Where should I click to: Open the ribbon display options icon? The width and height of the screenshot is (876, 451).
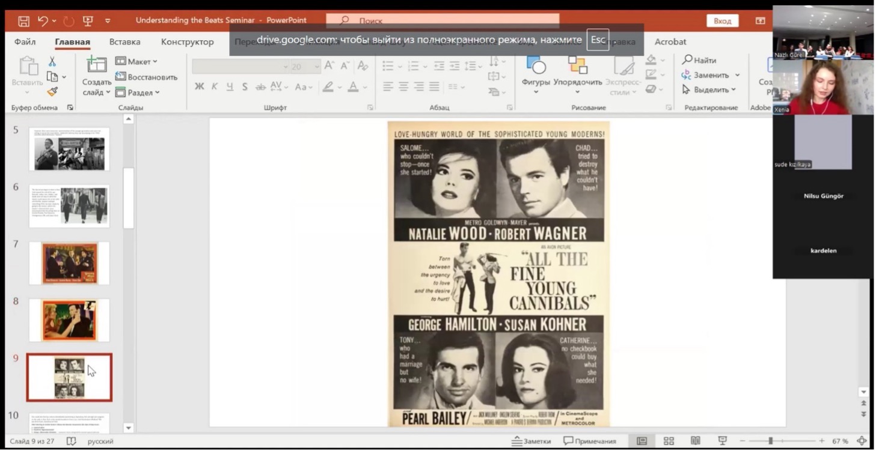point(761,21)
